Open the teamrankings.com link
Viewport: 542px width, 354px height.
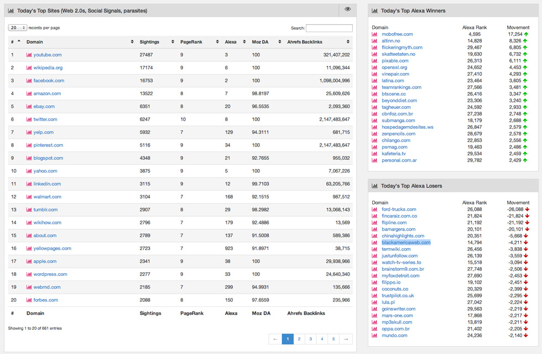[x=402, y=87]
